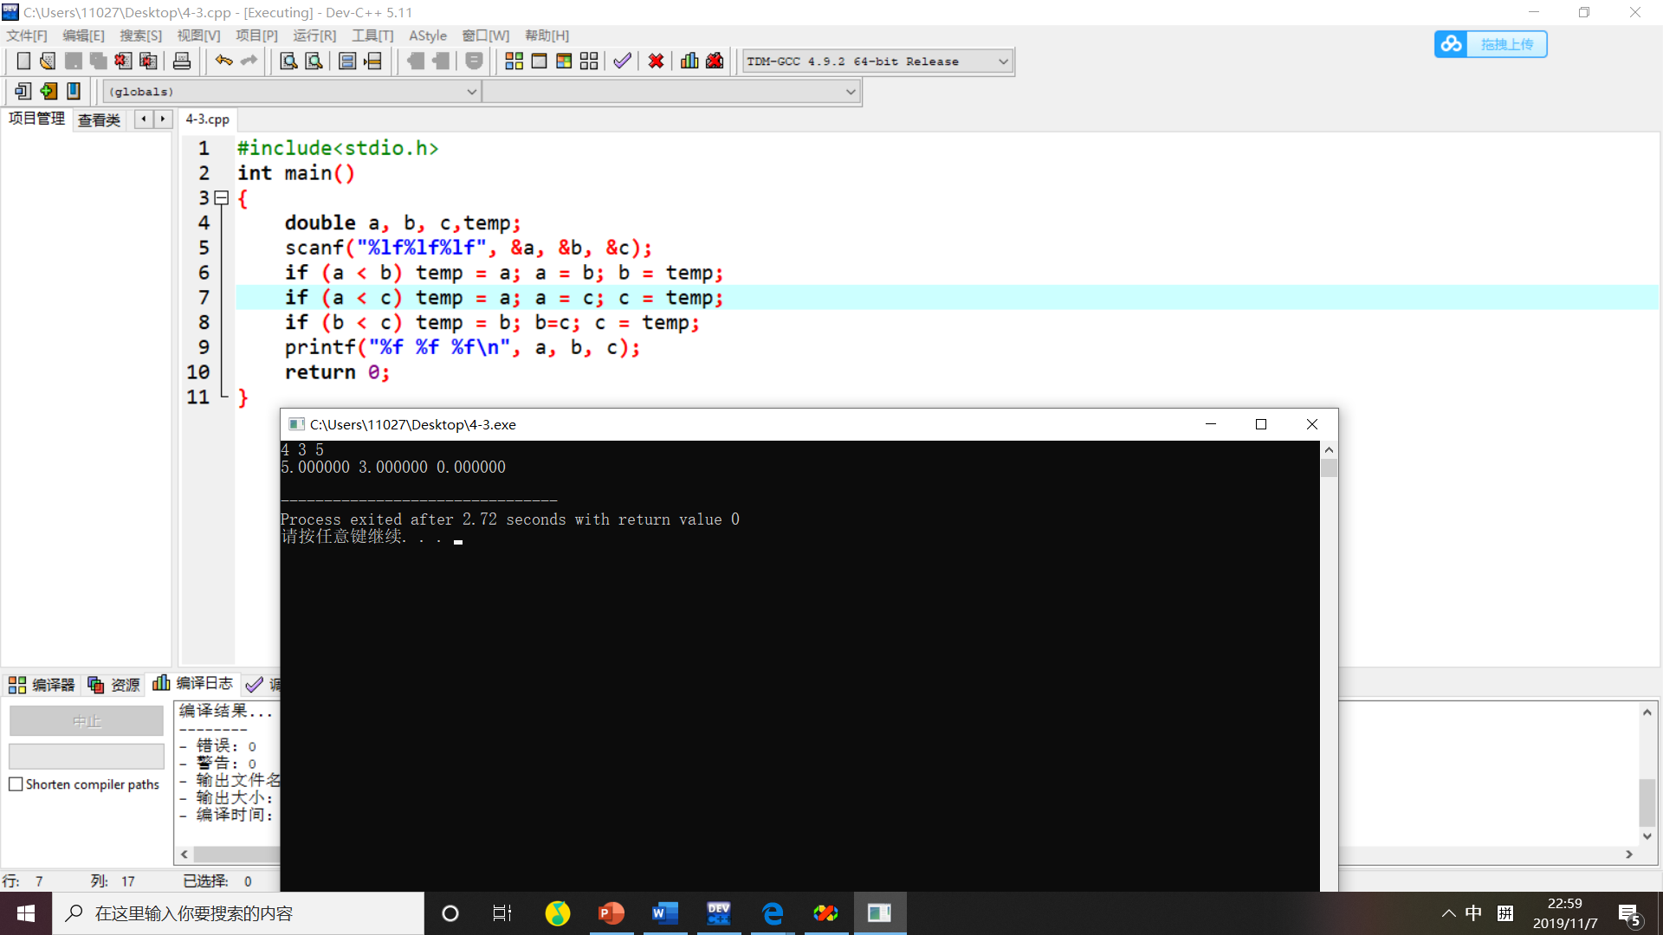Click the Close All files toolbar icon
This screenshot has width=1663, height=935.
[x=148, y=61]
